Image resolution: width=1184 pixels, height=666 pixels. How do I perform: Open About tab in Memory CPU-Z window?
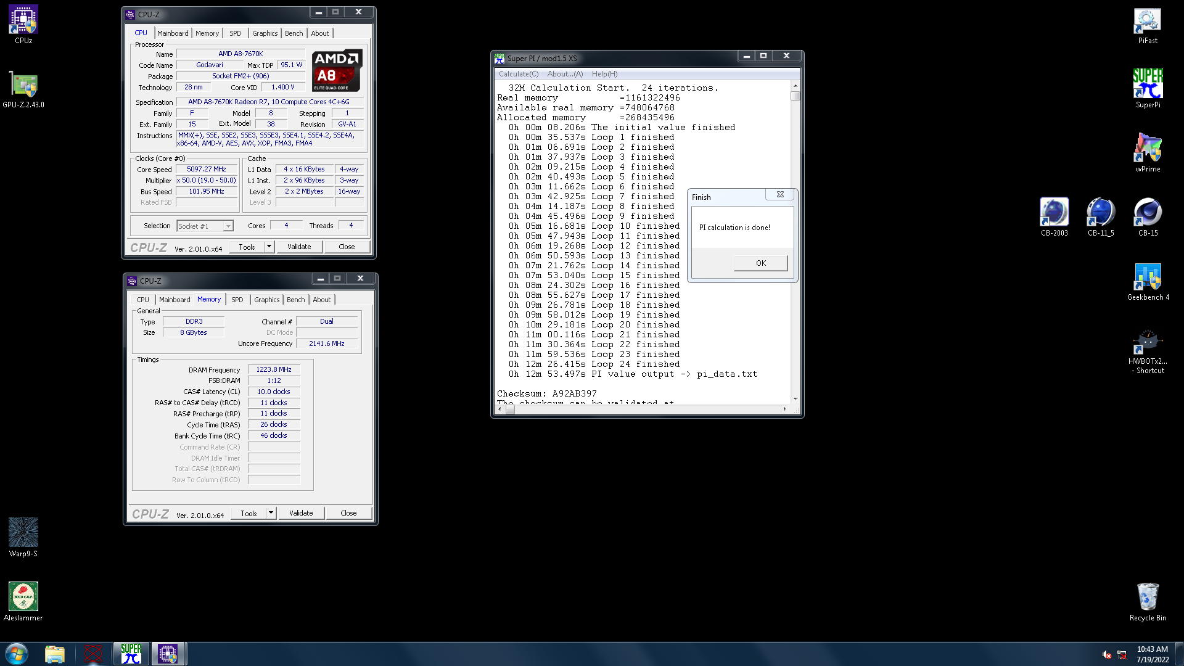pos(322,300)
